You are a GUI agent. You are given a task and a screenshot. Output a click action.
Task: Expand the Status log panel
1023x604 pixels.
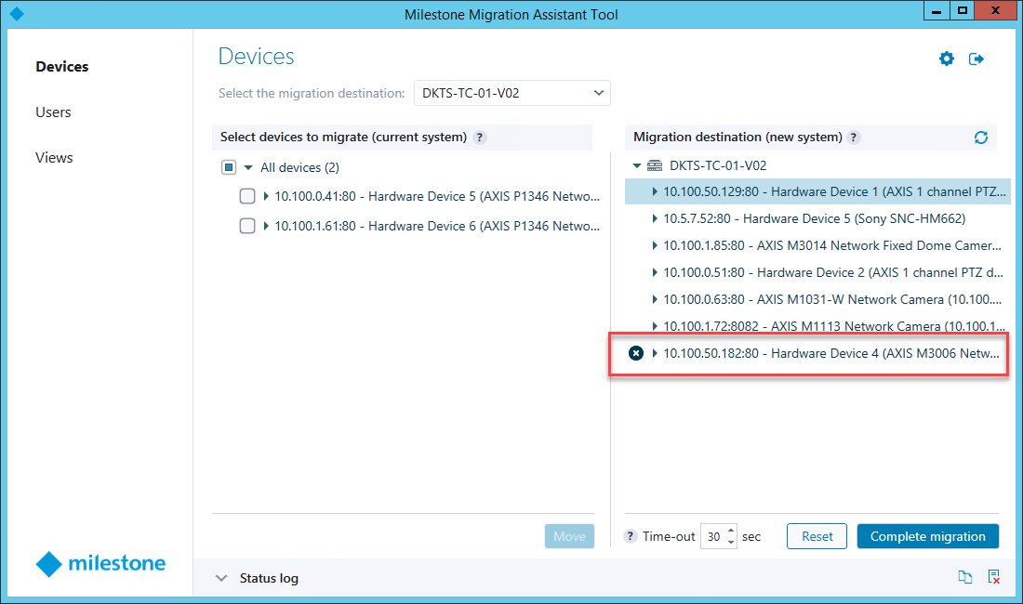click(221, 578)
